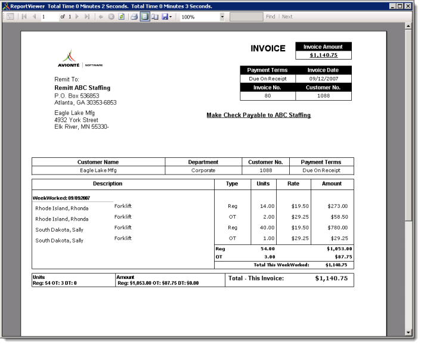The image size is (421, 345).
Task: Click the 'Eagle Lake Mfg' customer name cell
Action: 98,170
